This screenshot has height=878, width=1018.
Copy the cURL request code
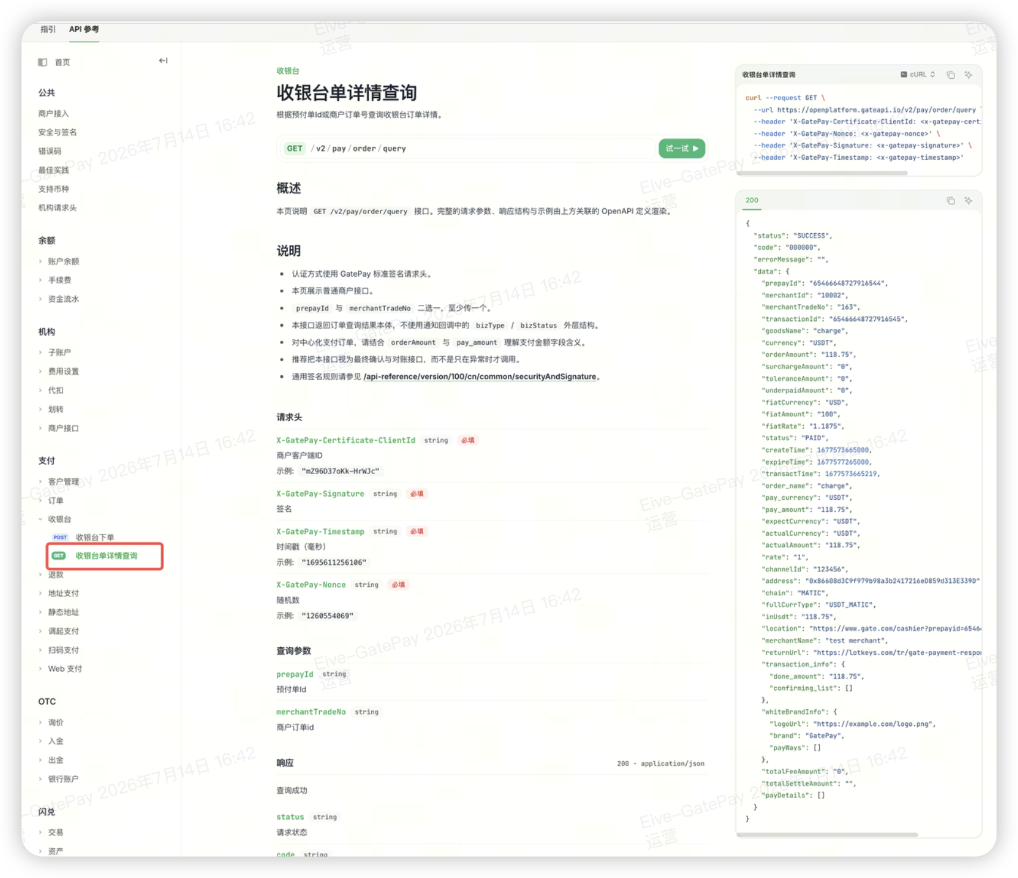(951, 75)
